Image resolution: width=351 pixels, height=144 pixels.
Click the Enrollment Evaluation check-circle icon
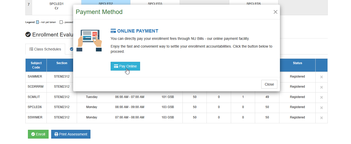pos(28,34)
